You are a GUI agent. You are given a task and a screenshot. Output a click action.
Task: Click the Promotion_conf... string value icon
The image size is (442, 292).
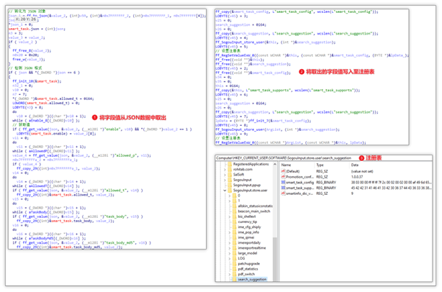(x=283, y=177)
